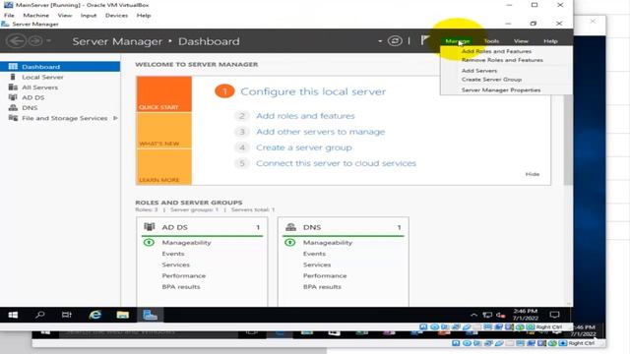Viewport: 630px width, 354px height.
Task: Open AD DS Events
Action: [x=173, y=254]
